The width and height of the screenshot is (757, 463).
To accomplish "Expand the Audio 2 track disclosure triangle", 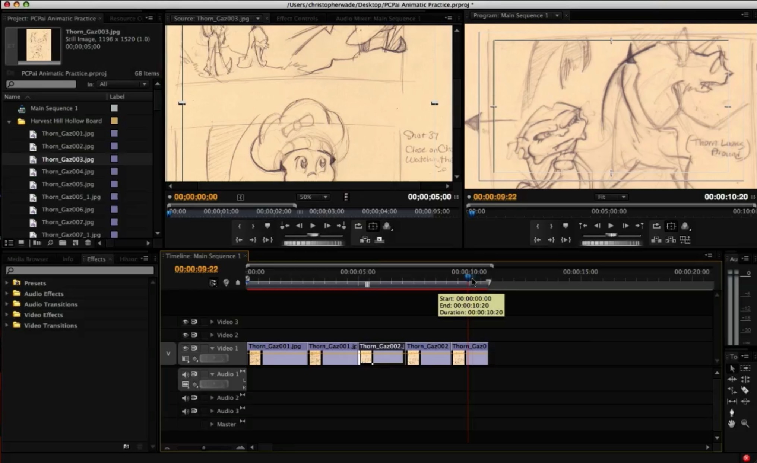I will click(x=212, y=397).
